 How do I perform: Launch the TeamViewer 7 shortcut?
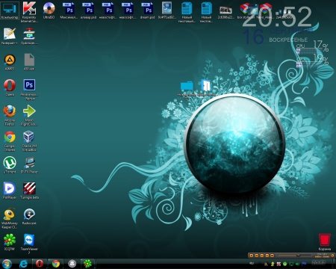29,244
